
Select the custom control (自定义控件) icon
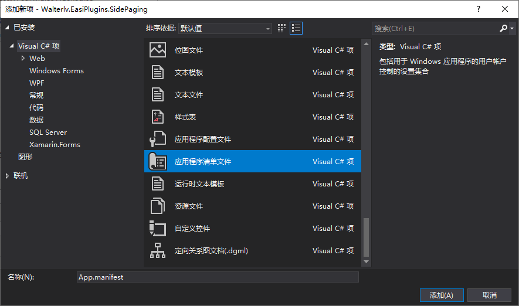(x=157, y=229)
